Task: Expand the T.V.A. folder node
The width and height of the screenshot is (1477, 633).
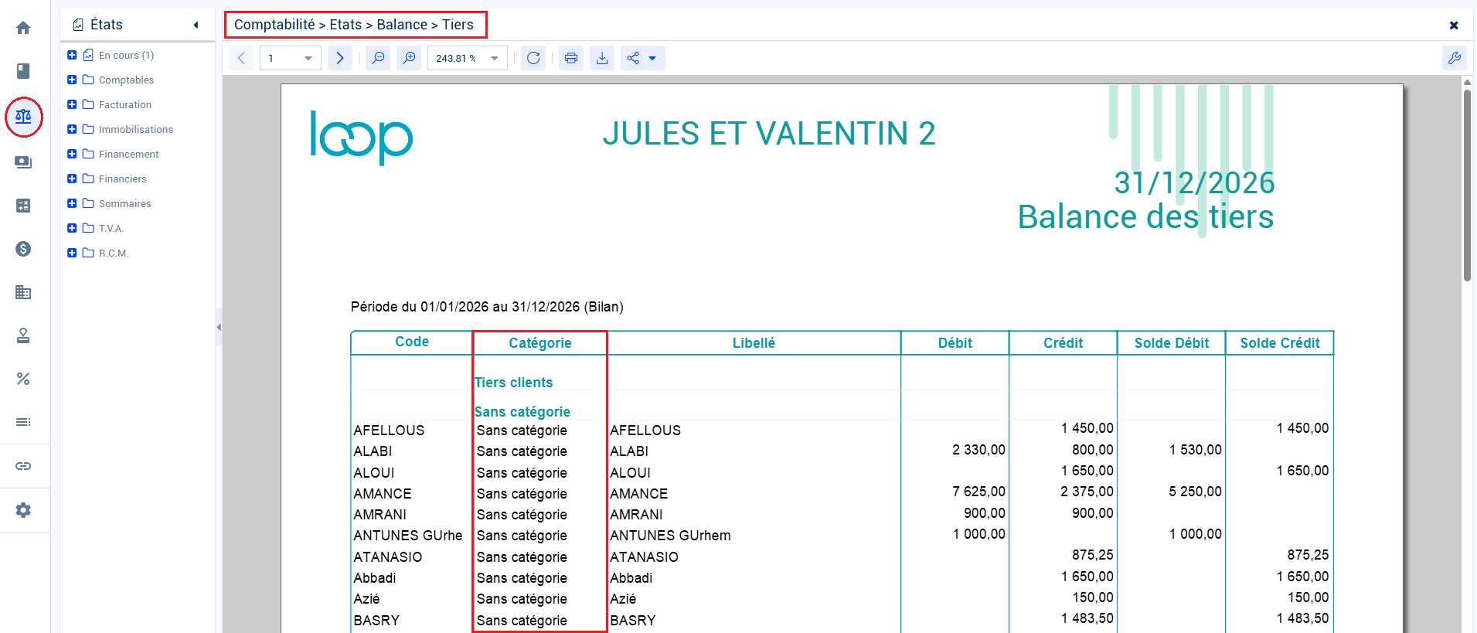Action: (72, 228)
